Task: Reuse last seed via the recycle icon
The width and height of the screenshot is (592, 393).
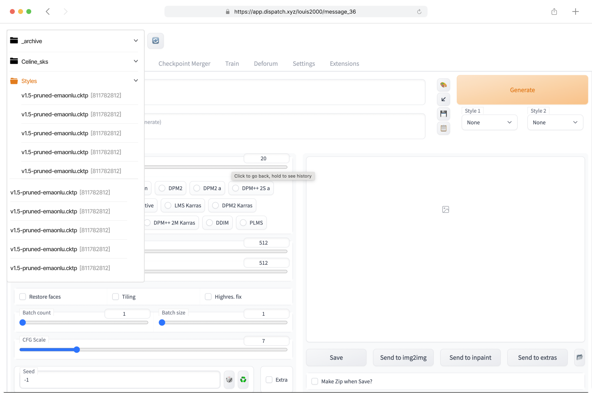Action: [x=243, y=379]
